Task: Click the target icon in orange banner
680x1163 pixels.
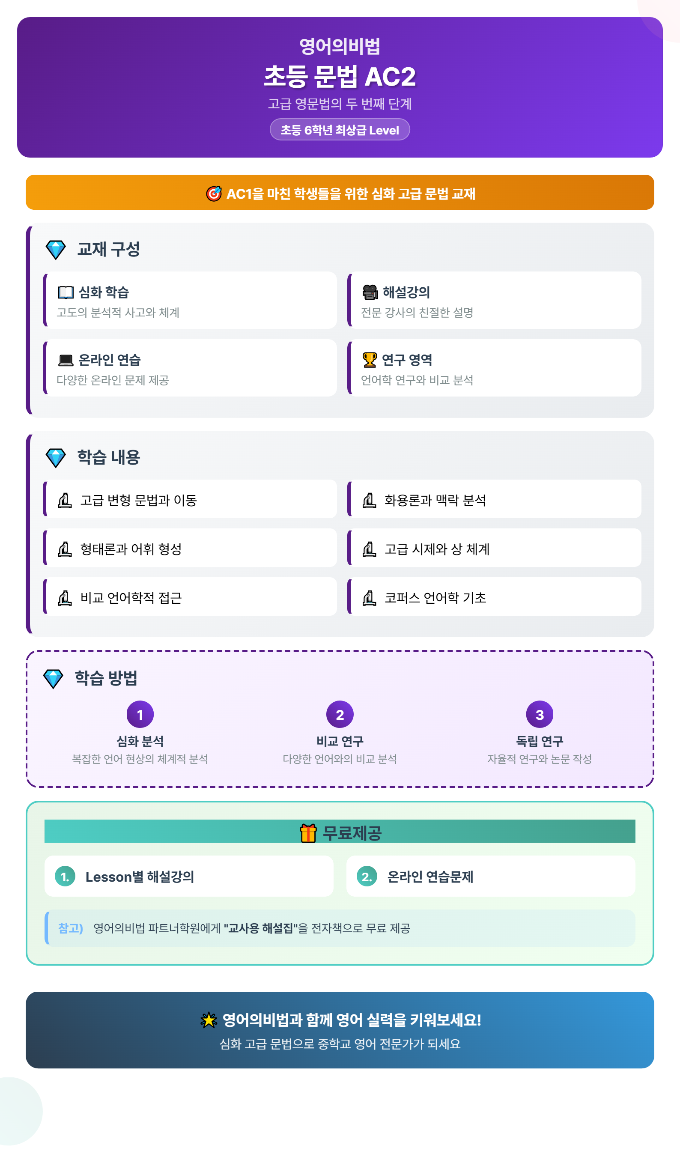Action: tap(213, 194)
